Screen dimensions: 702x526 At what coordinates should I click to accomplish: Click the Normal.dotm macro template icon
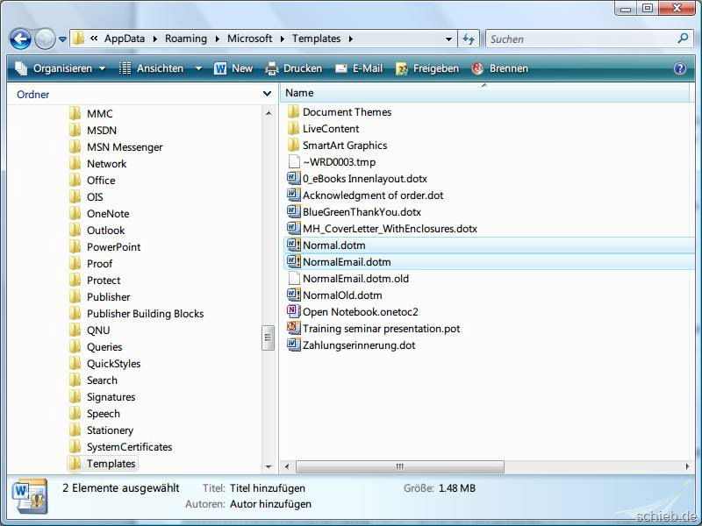pyautogui.click(x=293, y=245)
